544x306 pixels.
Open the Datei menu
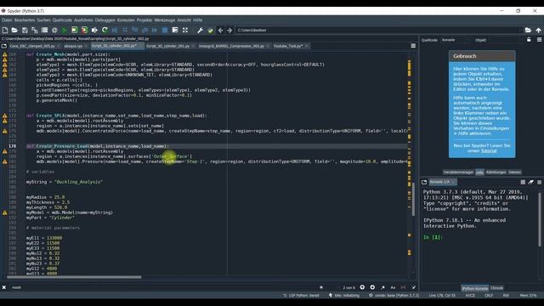click(7, 20)
